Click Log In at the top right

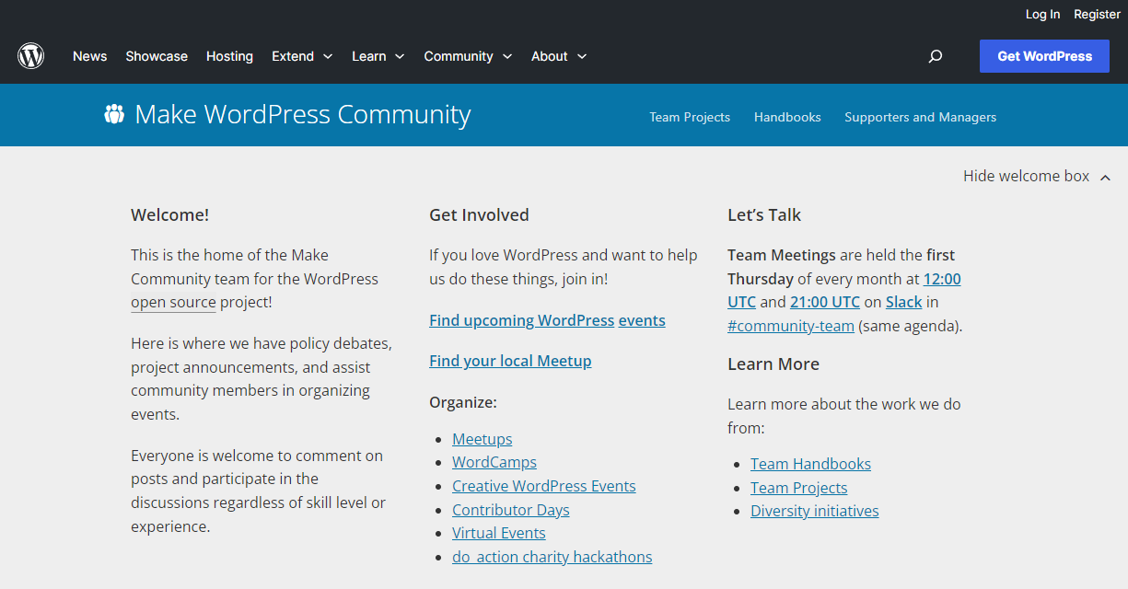1042,14
